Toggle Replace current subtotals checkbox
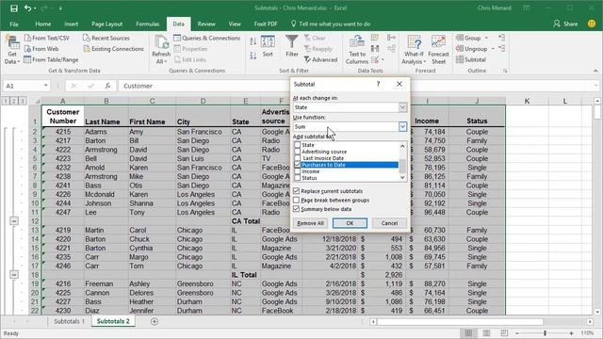603x339 pixels. point(296,191)
